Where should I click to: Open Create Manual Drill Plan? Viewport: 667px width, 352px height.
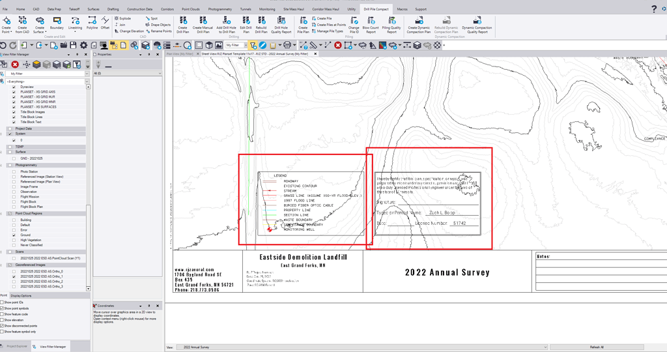(x=203, y=25)
